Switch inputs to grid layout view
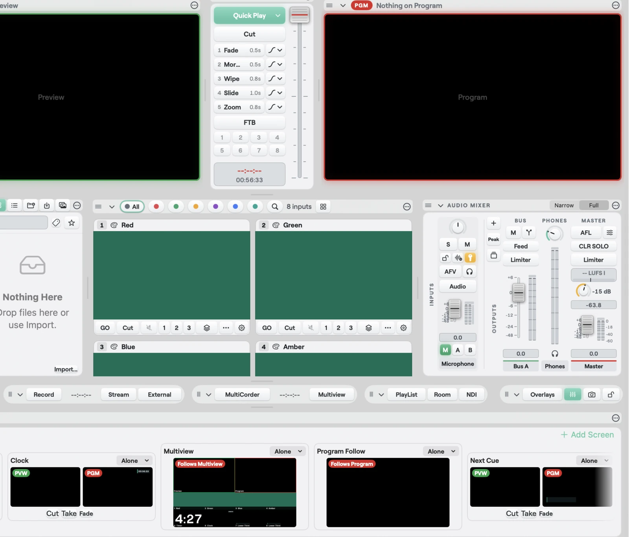Image resolution: width=629 pixels, height=537 pixels. point(323,206)
